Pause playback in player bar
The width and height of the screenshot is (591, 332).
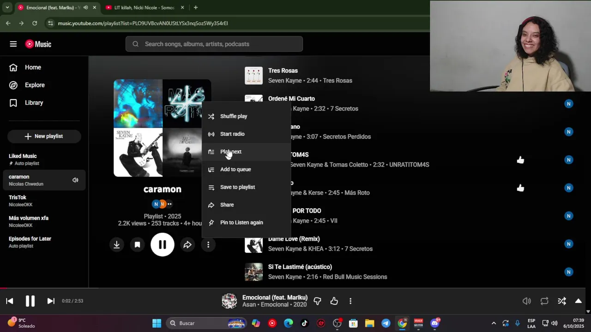pyautogui.click(x=30, y=301)
